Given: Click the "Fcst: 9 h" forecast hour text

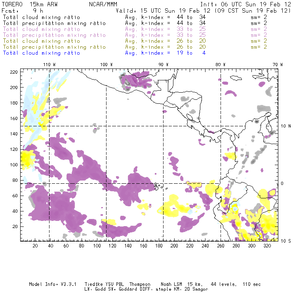Looking at the screenshot, I should pos(22,11).
